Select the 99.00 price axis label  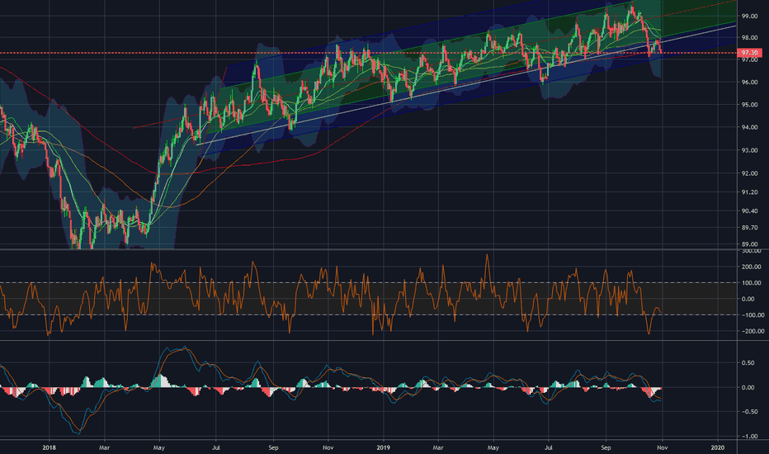coord(749,17)
